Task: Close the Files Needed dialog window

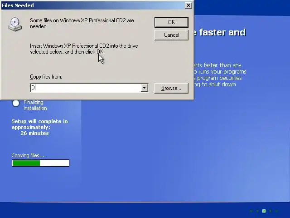Action: (188, 5)
